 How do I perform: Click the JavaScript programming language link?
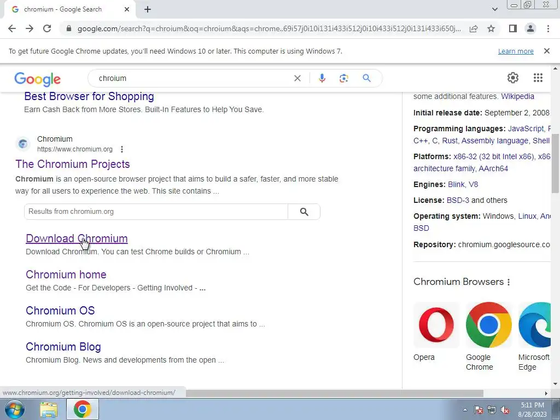click(526, 129)
